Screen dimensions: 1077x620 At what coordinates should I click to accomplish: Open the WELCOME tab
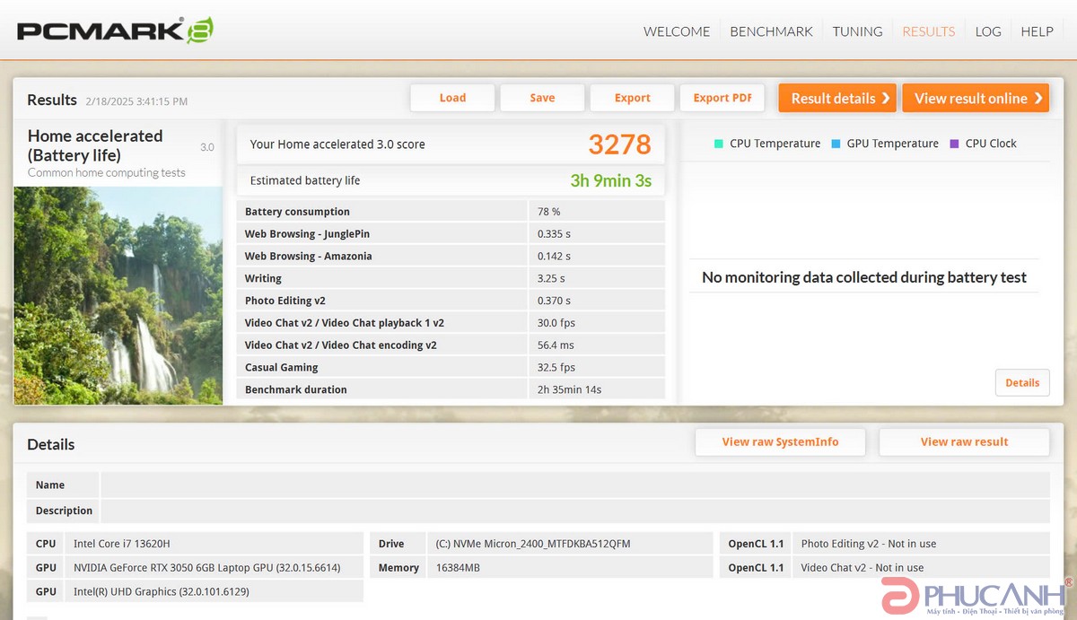coord(677,31)
